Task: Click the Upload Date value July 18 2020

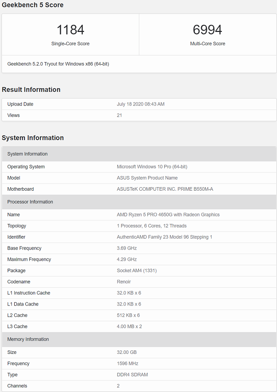Action: click(141, 104)
